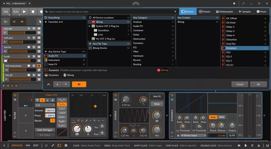Viewport: 271px width, 149px height.
Task: Switch to the ARRANGE view
Action: (17, 145)
